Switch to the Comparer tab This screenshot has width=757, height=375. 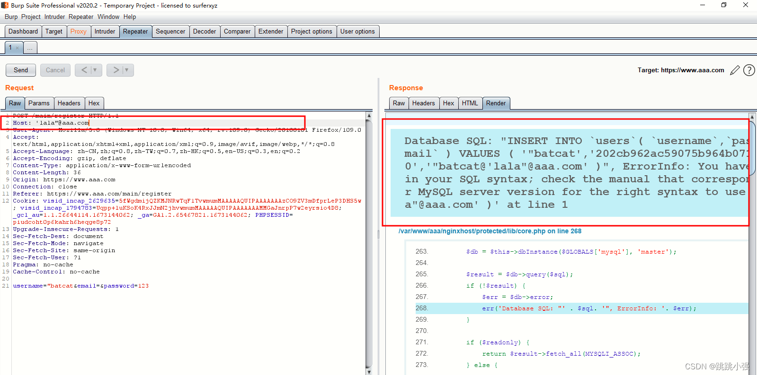pos(237,31)
